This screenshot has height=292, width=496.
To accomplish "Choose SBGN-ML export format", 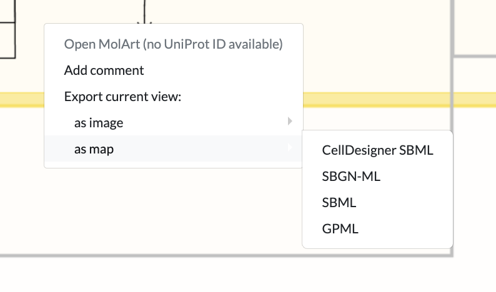I will click(x=351, y=176).
